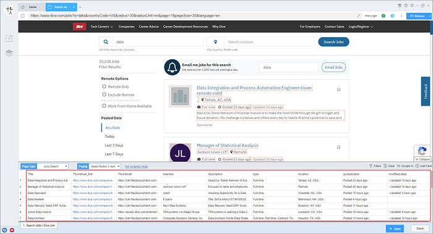
Task: Open the Why Dice navigation item
Action: tap(219, 27)
